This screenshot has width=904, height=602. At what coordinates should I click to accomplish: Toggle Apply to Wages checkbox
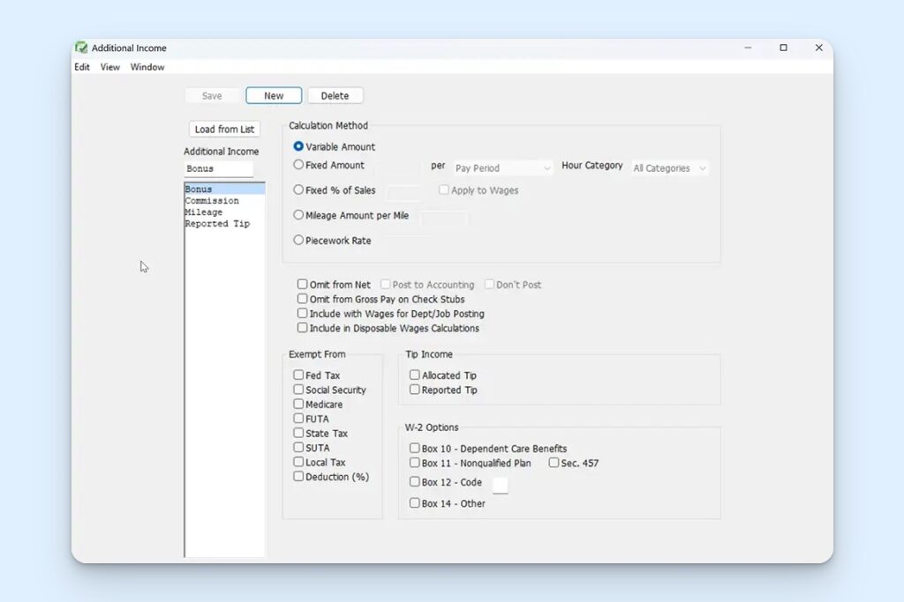(x=443, y=190)
